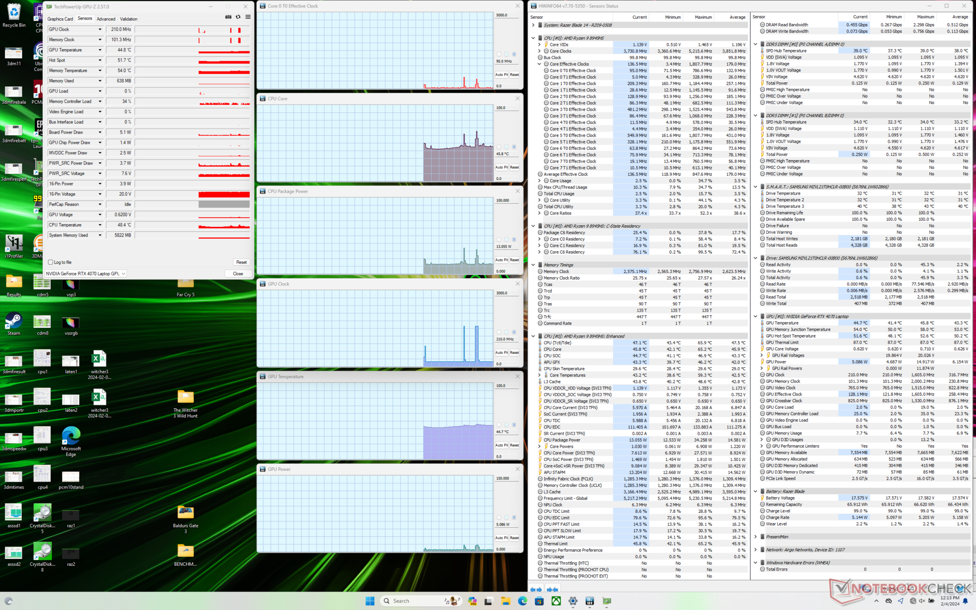Open Windows Start button
This screenshot has width=976, height=610.
(370, 601)
